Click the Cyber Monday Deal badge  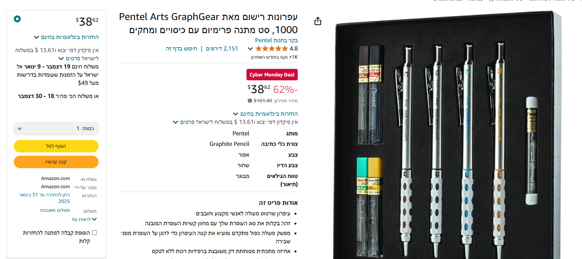click(272, 75)
